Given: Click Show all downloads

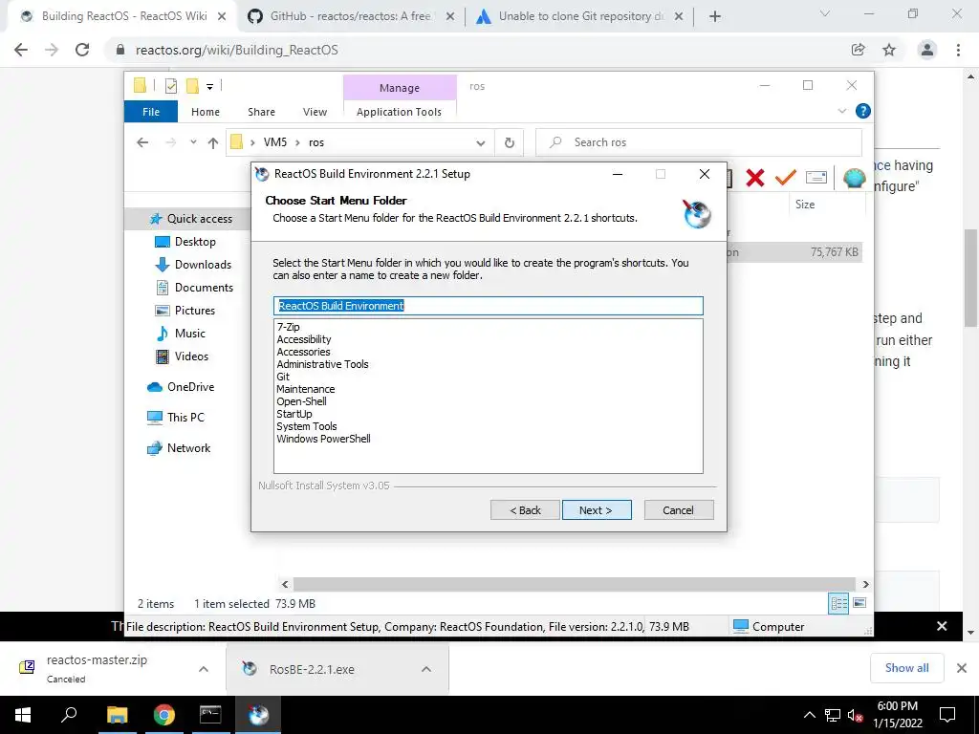Looking at the screenshot, I should click(906, 668).
